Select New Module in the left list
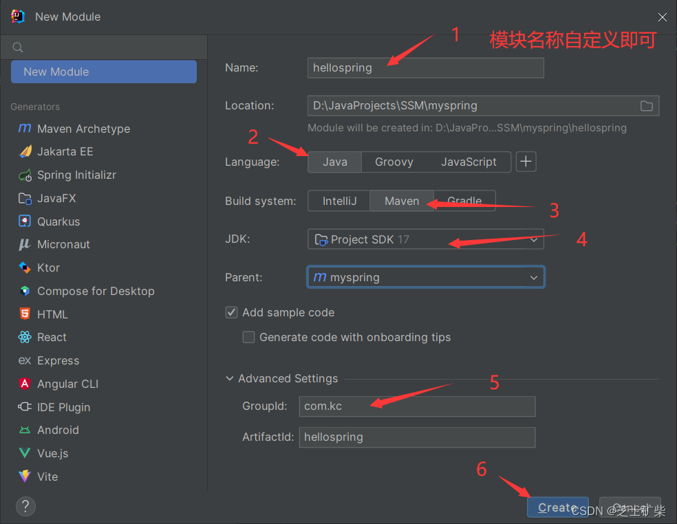677x524 pixels. 104,72
